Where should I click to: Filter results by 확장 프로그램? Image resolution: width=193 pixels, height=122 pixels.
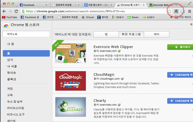coord(131,34)
